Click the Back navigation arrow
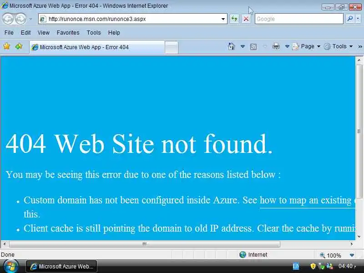The width and height of the screenshot is (364, 273). pos(8,19)
